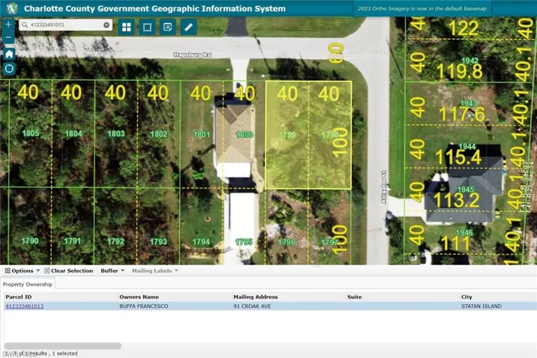Viewport: 537px width, 358px height.
Task: Open the basemap gallery grid icon
Action: (126, 27)
